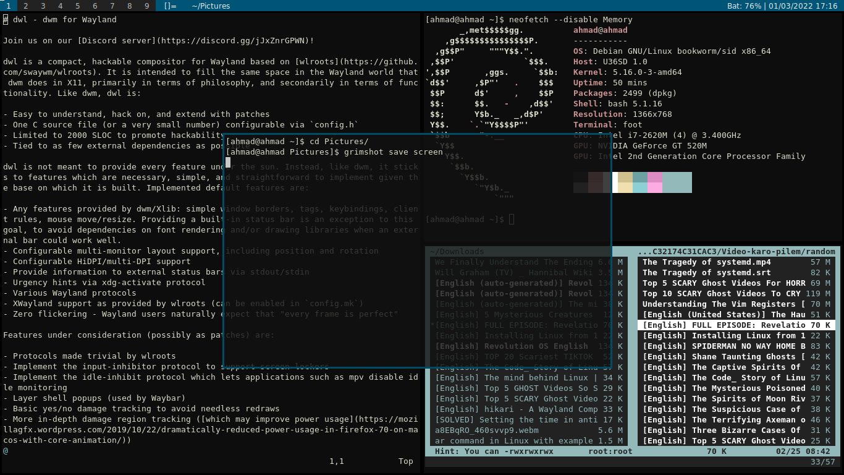Click the date 01/03/2022 17:16 in the bar

803,6
